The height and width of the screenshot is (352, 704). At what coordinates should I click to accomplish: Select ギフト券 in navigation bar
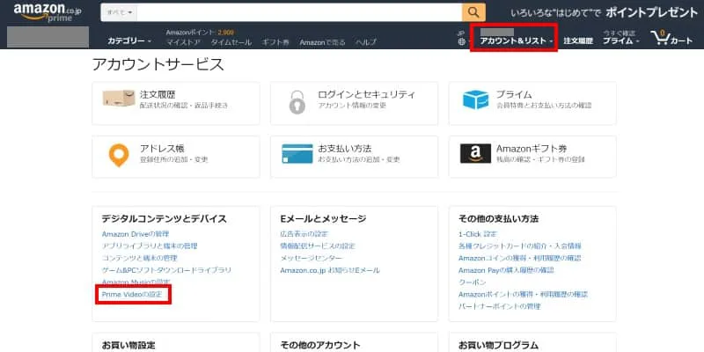tap(275, 42)
